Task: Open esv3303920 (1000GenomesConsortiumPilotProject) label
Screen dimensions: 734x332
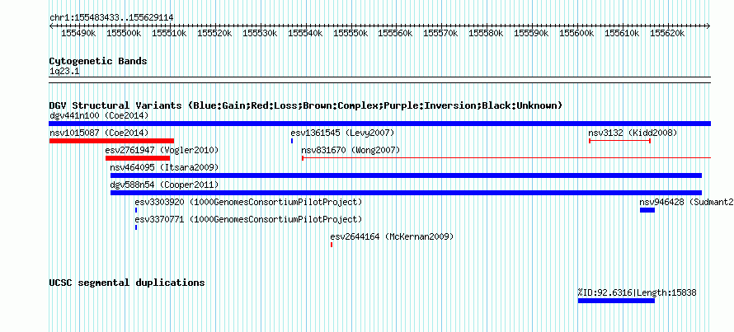Action: 248,202
